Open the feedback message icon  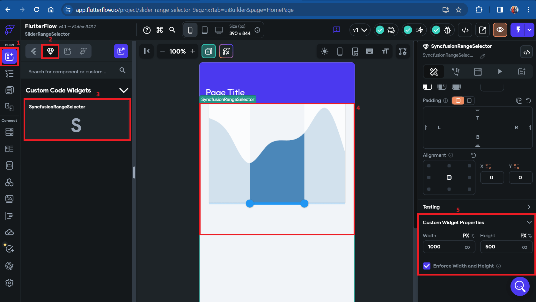click(337, 30)
